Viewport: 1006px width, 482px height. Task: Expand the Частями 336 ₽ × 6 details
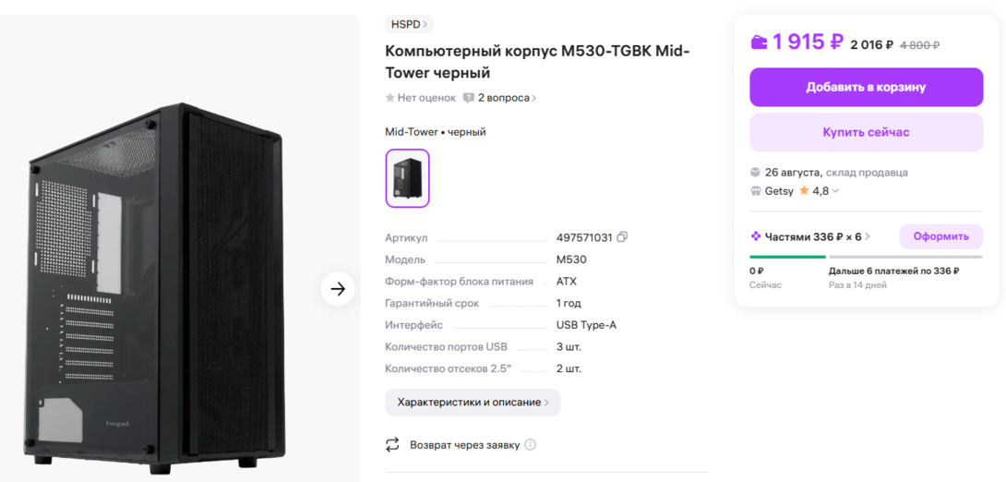click(x=867, y=237)
